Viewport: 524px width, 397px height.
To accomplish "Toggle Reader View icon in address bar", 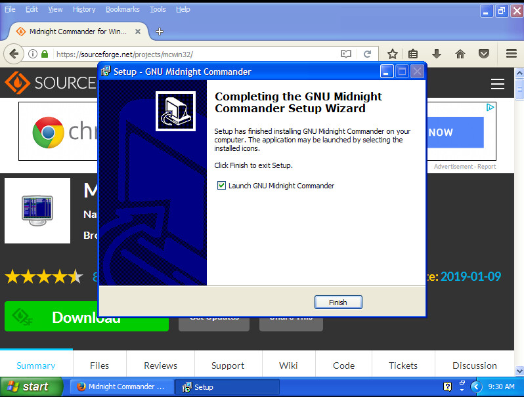I will tap(346, 54).
